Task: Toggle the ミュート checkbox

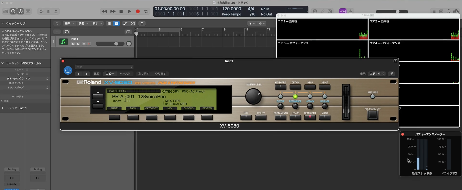Action: coord(27,70)
